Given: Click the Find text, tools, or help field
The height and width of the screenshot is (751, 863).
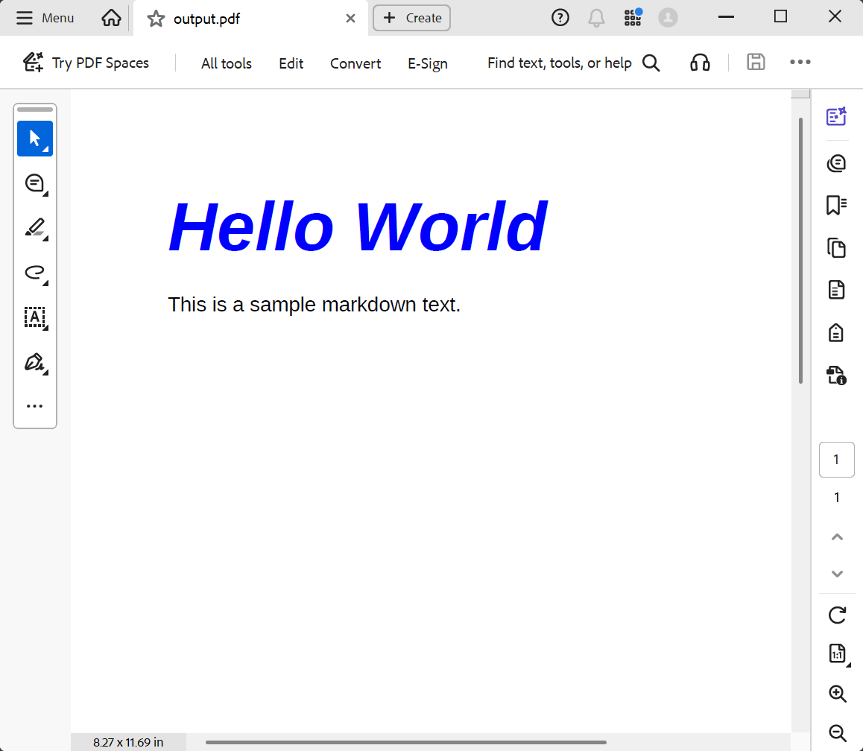Looking at the screenshot, I should 560,63.
